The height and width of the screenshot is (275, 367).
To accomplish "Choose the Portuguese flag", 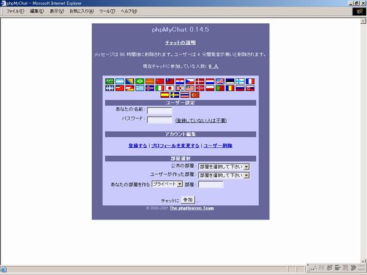I will 220,88.
